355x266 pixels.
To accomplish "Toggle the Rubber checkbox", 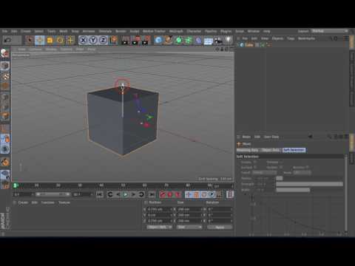I will (281, 167).
